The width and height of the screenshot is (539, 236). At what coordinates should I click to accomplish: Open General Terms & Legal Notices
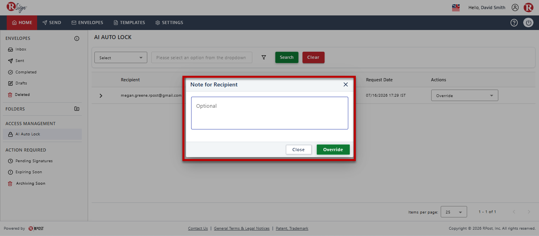click(242, 229)
